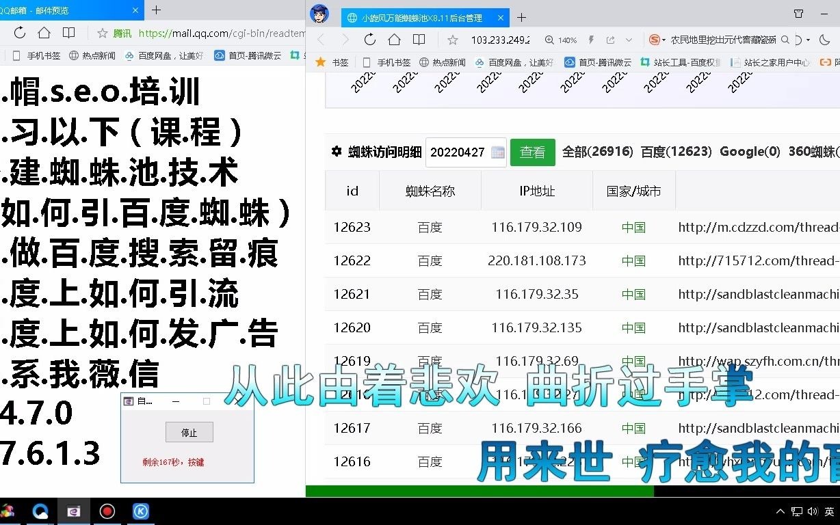Open the skin shirt icon in the title bar

[798, 14]
